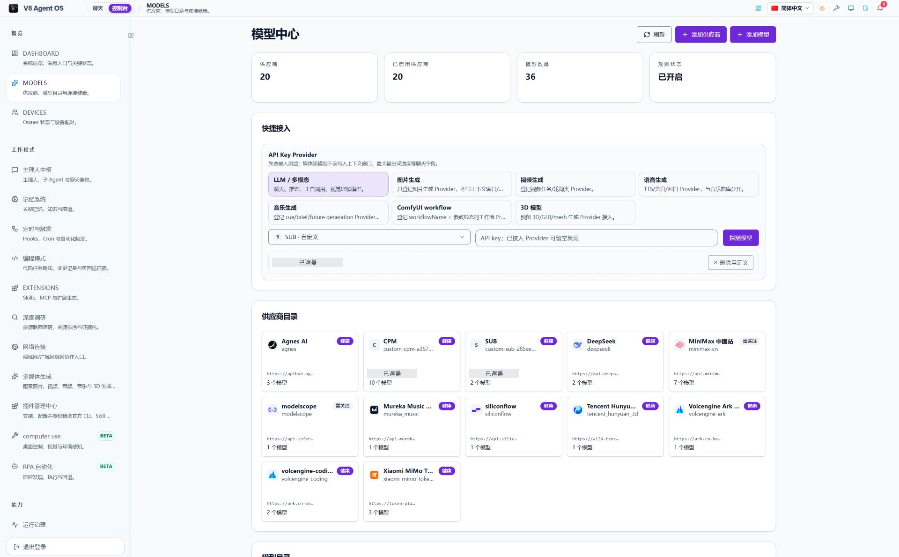The image size is (899, 557).
Task: Select the 音乐生成 provider type
Action: 328,212
